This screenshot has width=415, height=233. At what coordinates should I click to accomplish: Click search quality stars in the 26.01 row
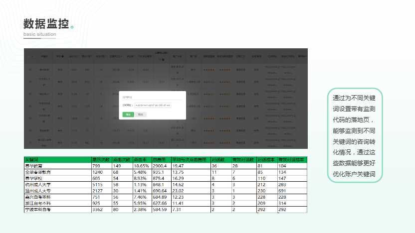tap(209, 70)
